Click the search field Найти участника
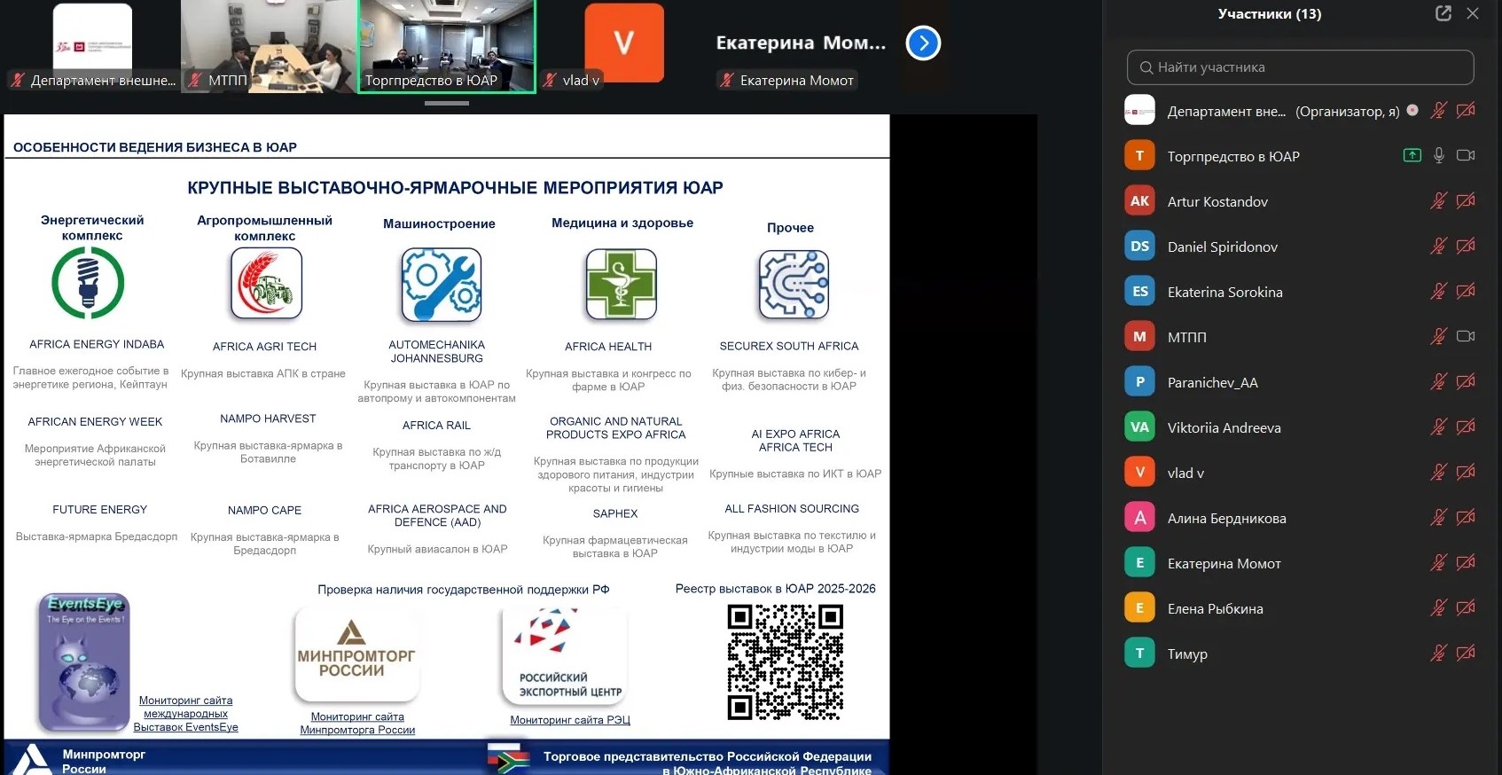The image size is (1502, 775). pos(1300,67)
